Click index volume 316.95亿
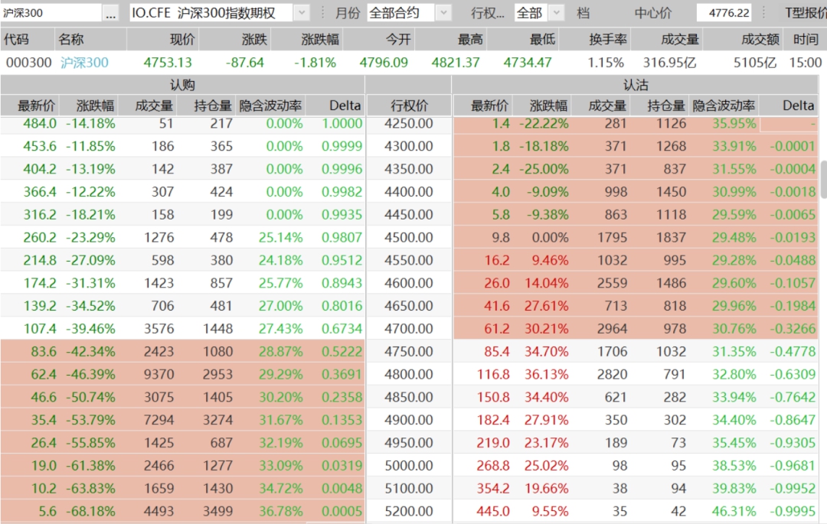827x524 pixels. pos(669,63)
